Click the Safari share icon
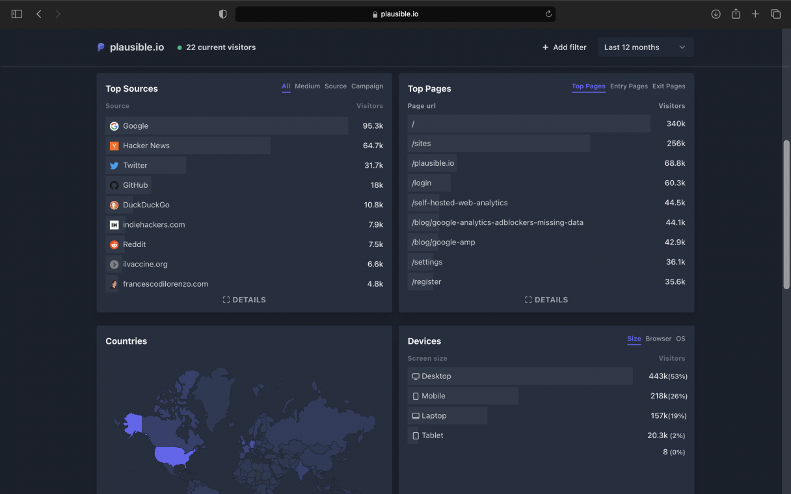Screen dimensions: 791x494 tap(736, 14)
